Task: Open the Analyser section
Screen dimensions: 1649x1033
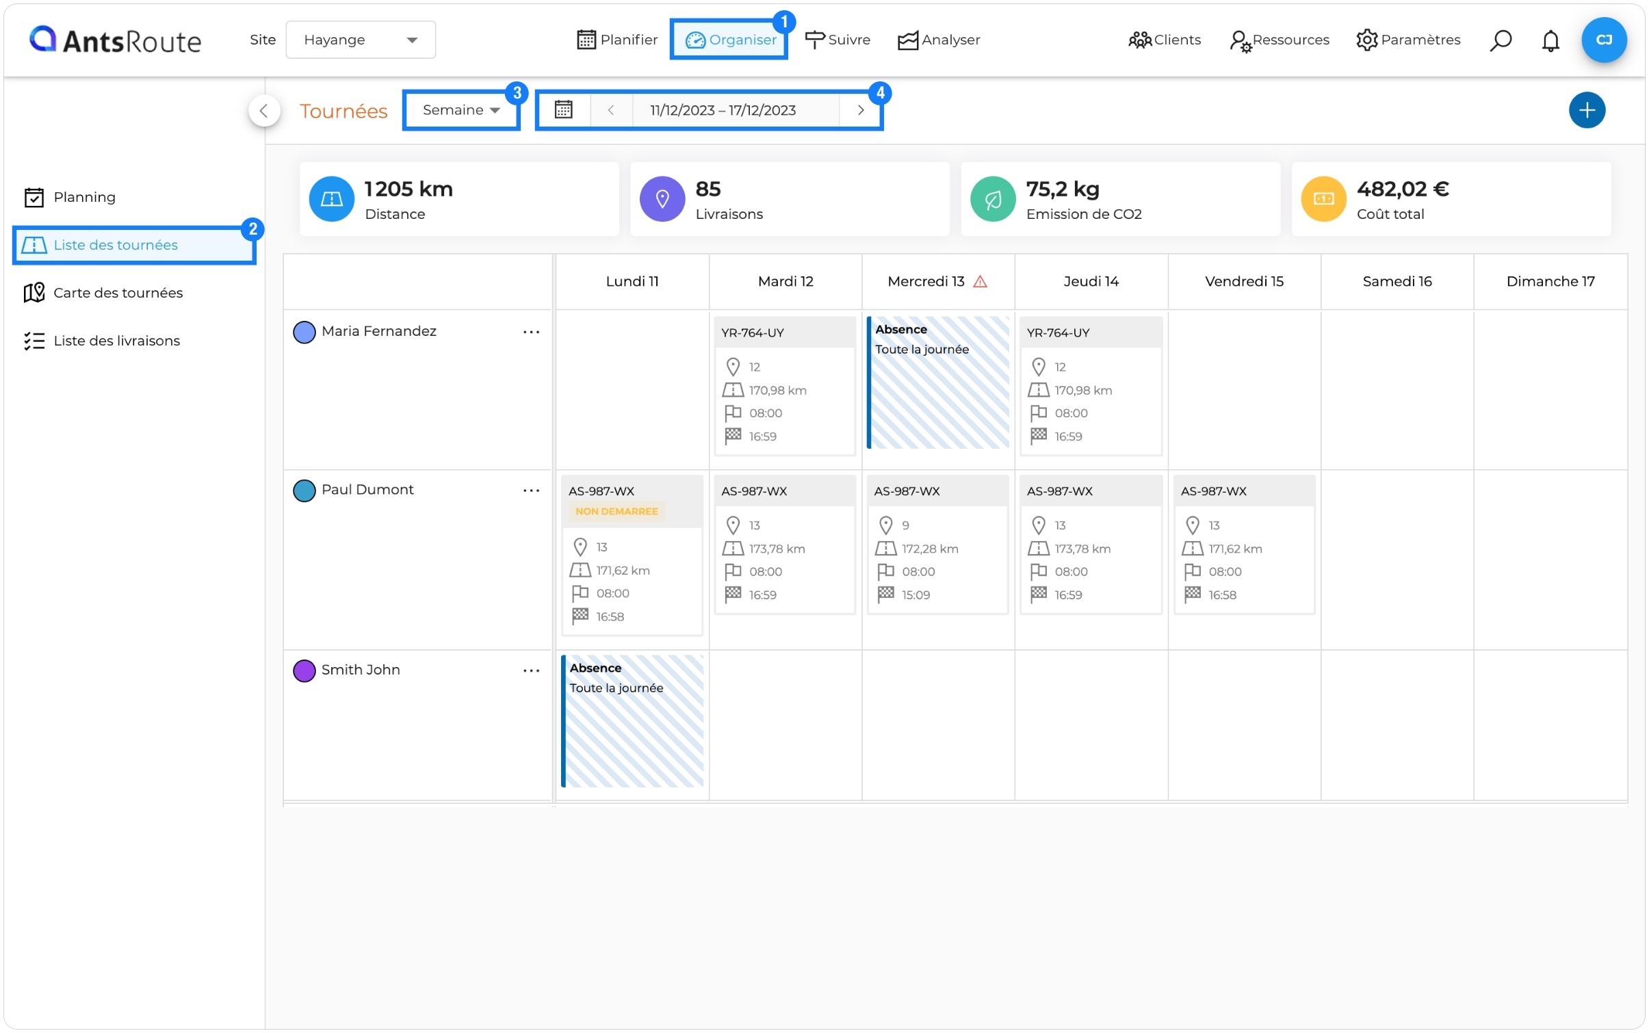Action: (939, 40)
